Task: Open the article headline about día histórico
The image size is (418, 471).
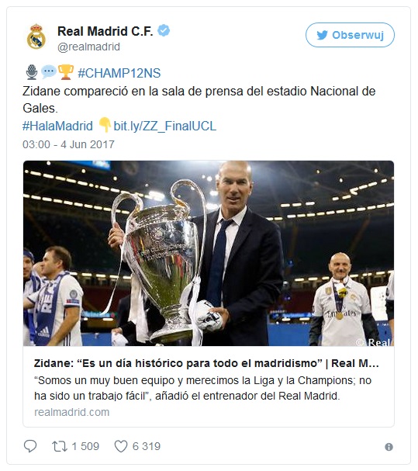Action: click(x=206, y=363)
